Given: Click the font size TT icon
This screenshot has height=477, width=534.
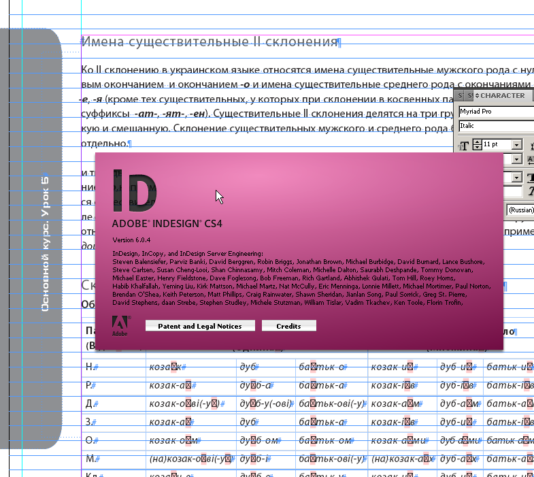Looking at the screenshot, I should coord(463,146).
